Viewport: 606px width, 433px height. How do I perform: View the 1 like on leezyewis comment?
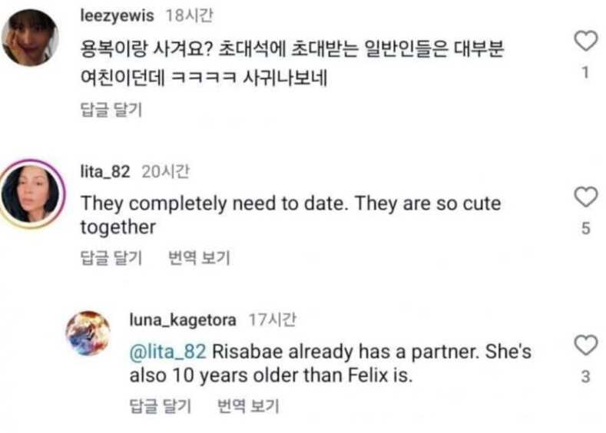pos(586,73)
